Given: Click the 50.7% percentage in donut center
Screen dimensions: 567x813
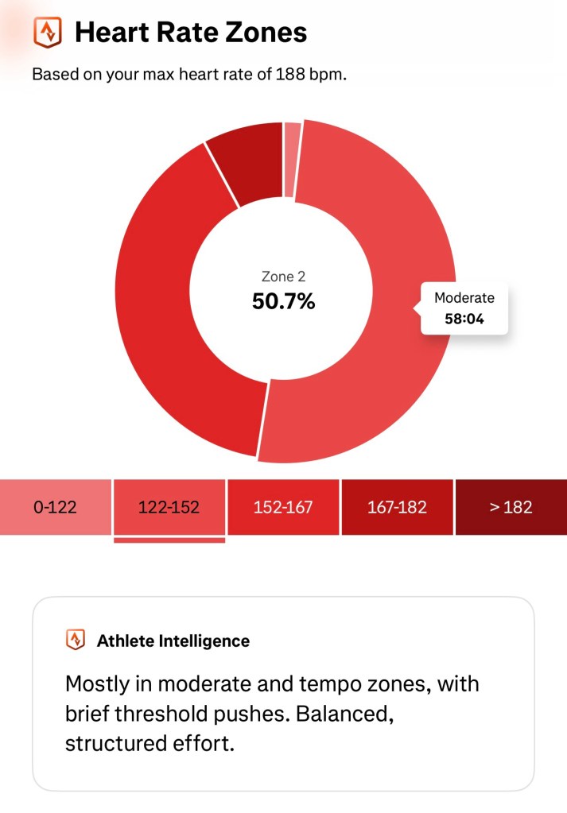Looking at the screenshot, I should click(x=284, y=302).
